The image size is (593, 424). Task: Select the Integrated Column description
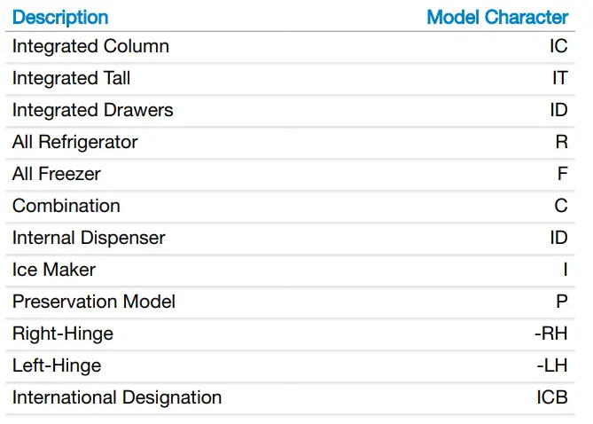[90, 46]
